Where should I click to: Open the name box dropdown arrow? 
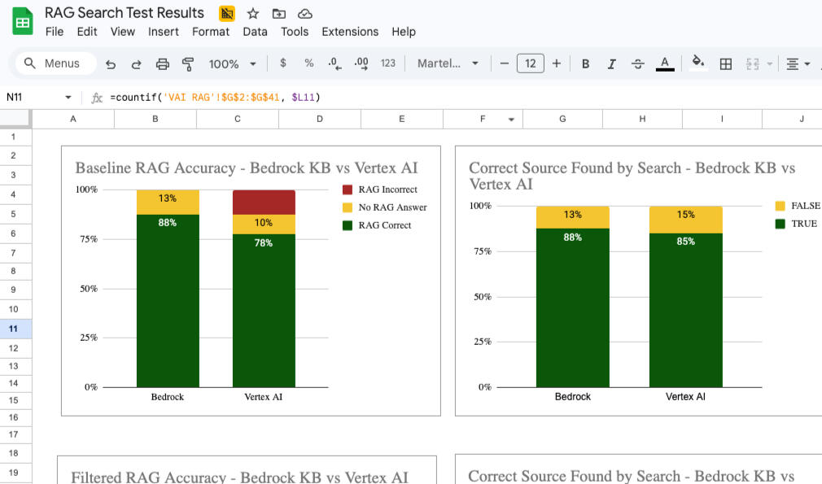pyautogui.click(x=68, y=97)
